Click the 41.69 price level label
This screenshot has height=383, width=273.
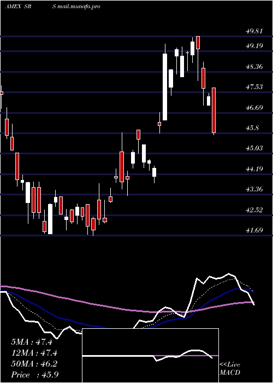pyautogui.click(x=253, y=230)
